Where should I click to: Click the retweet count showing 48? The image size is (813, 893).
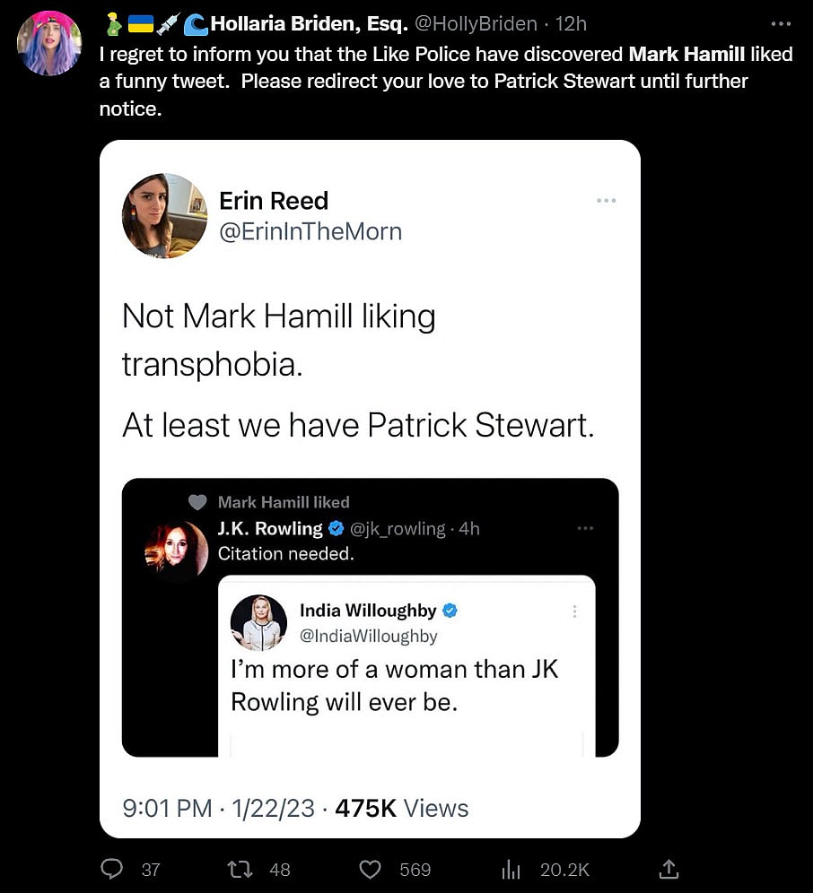click(280, 869)
